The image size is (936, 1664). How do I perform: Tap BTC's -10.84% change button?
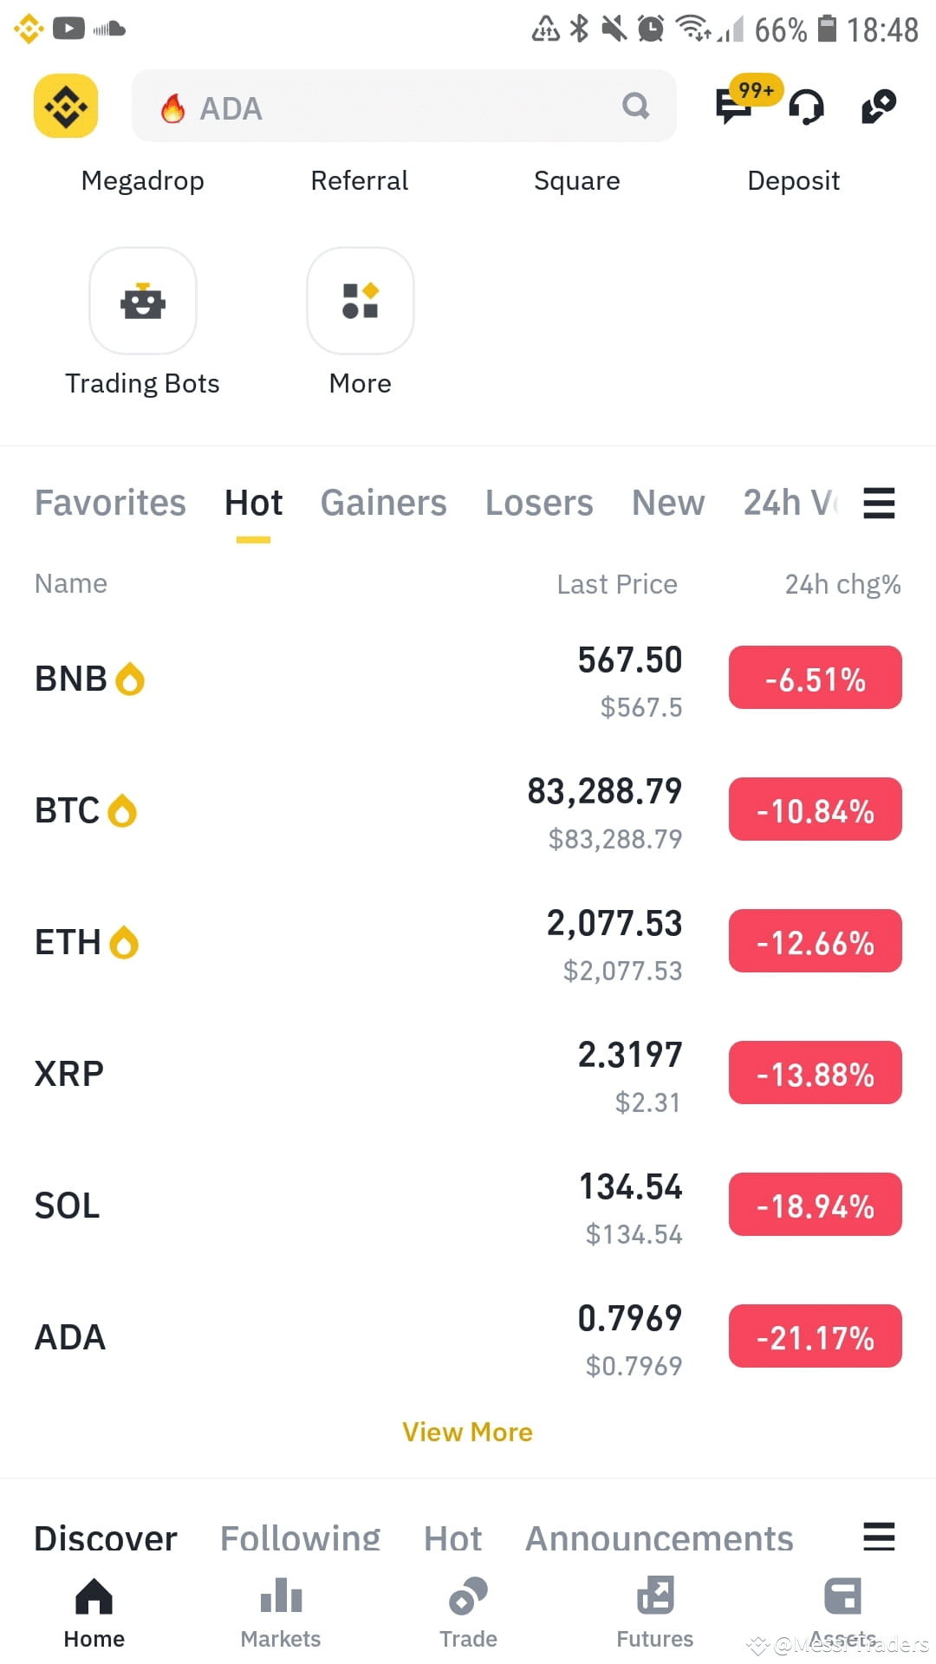(815, 809)
